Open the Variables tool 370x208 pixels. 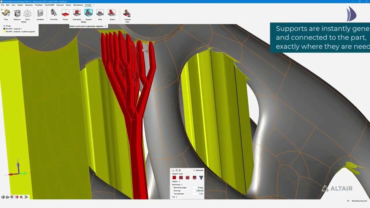40,14
